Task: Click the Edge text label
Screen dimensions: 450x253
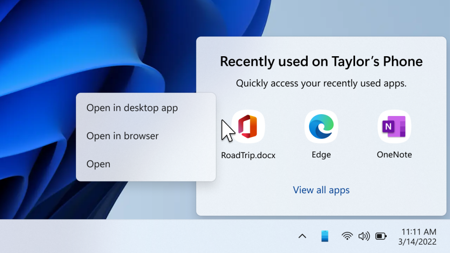Action: 321,155
